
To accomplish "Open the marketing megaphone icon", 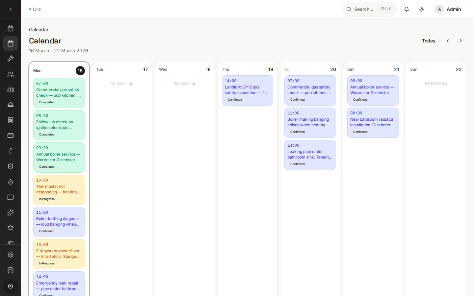I will click(10, 242).
